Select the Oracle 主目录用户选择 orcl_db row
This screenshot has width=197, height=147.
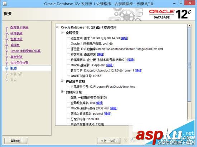coord(92,44)
